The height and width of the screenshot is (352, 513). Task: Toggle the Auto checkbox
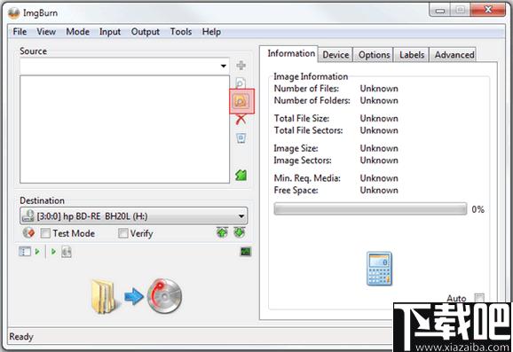479,298
